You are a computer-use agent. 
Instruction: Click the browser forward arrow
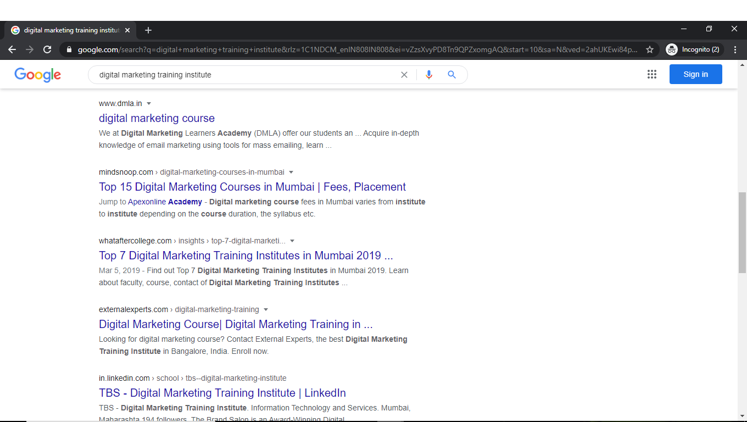pyautogui.click(x=30, y=49)
